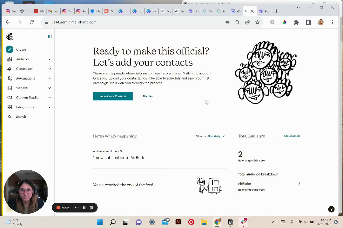Open the help question mark button
Viewport: 343px width, 228px height.
[331, 209]
